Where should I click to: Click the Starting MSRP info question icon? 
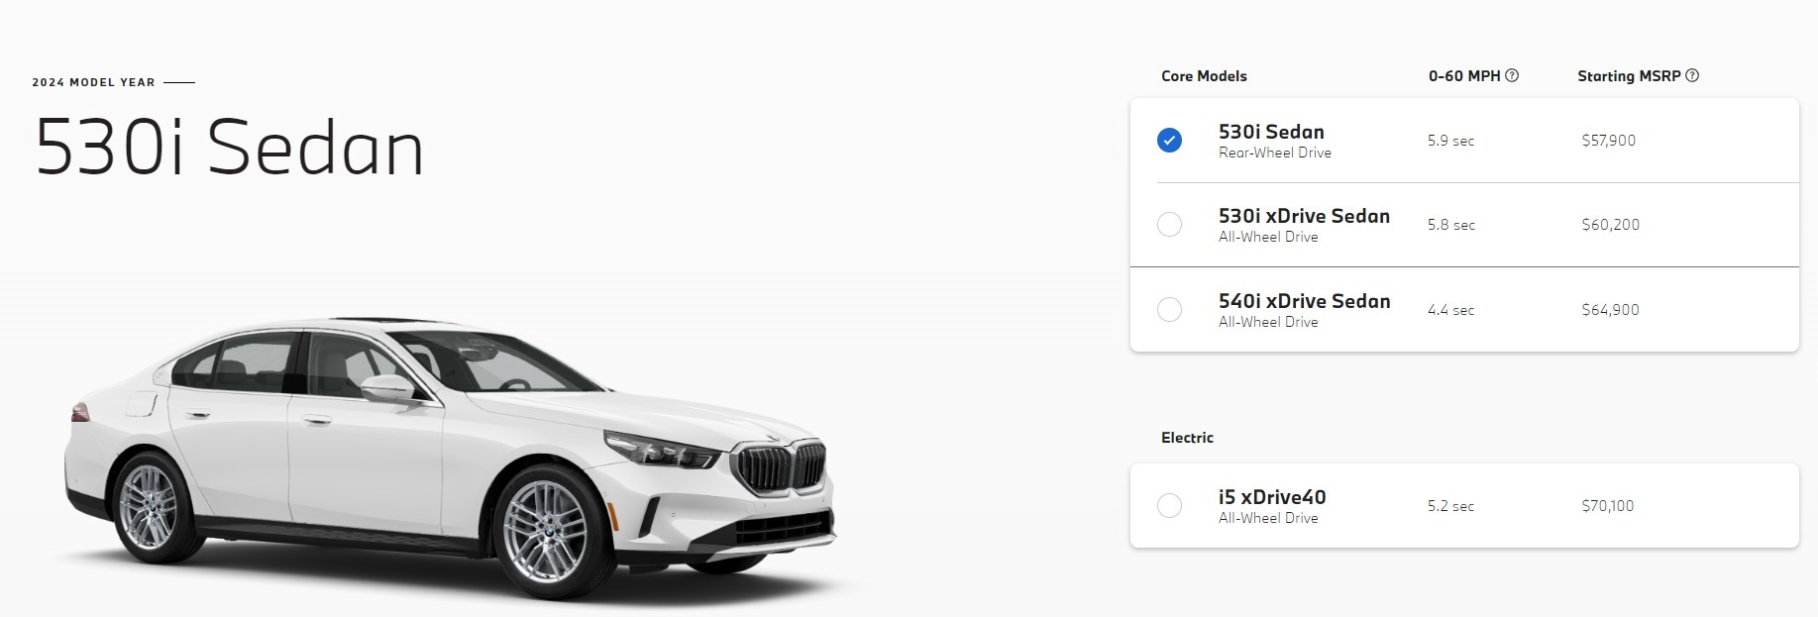tap(1692, 75)
